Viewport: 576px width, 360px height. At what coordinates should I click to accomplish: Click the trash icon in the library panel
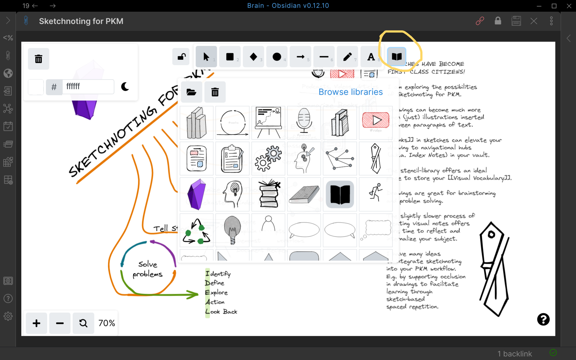(215, 92)
